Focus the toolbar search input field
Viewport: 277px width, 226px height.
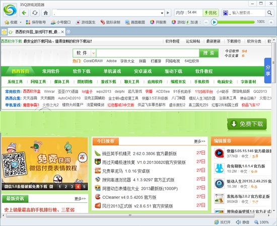click(x=248, y=13)
